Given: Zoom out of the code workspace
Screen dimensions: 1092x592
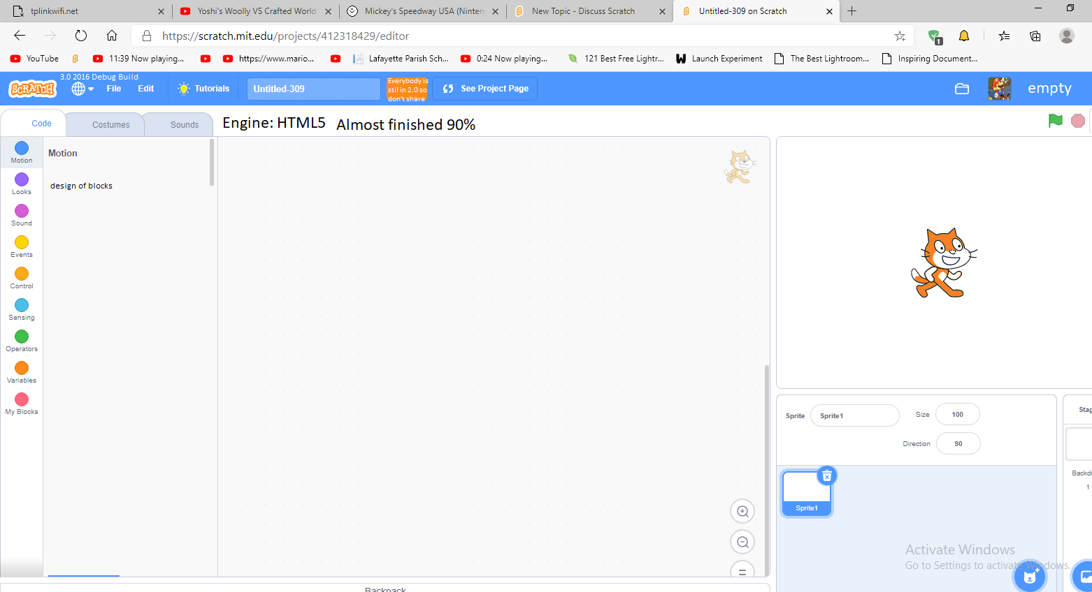Looking at the screenshot, I should point(742,542).
